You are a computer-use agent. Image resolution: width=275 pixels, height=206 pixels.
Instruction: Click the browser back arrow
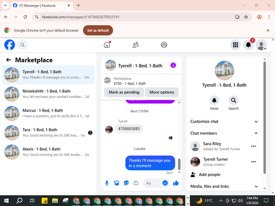(6, 17)
